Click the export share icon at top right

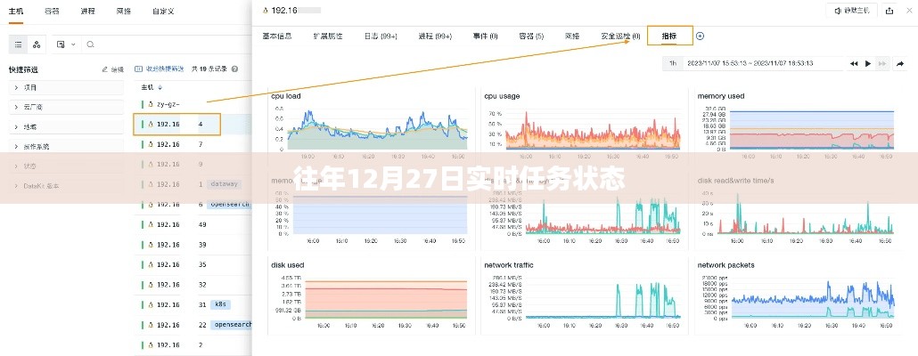888,11
